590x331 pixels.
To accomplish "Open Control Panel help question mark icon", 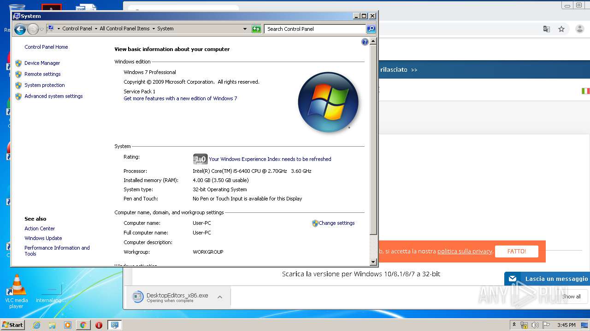I will coord(365,42).
